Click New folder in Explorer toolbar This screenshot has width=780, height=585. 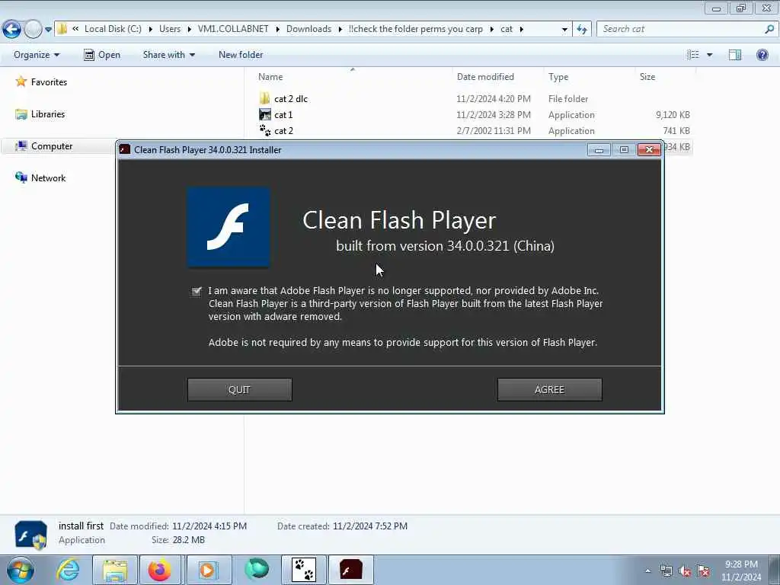241,55
